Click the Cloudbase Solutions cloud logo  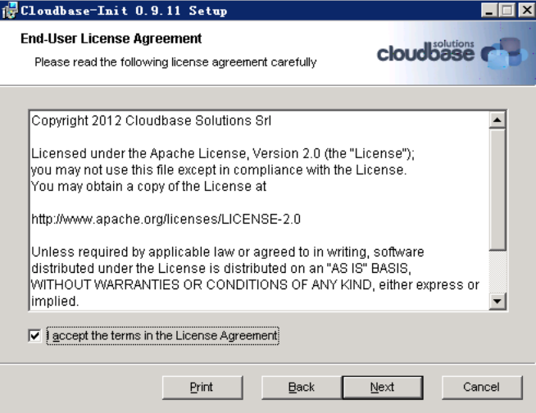pyautogui.click(x=488, y=55)
